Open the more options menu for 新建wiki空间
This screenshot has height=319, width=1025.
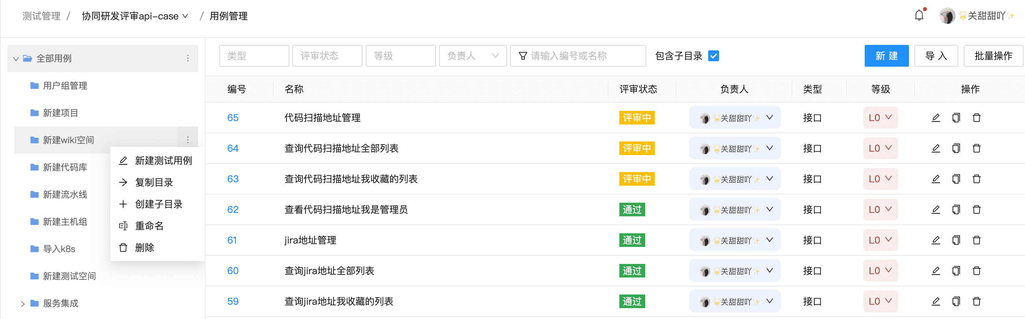pyautogui.click(x=188, y=140)
